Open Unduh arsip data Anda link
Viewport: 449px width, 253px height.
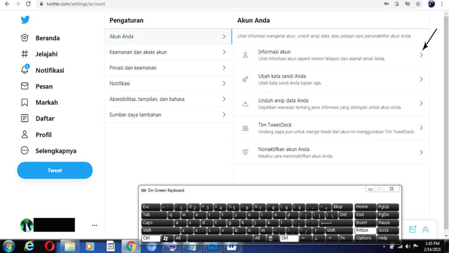[331, 104]
